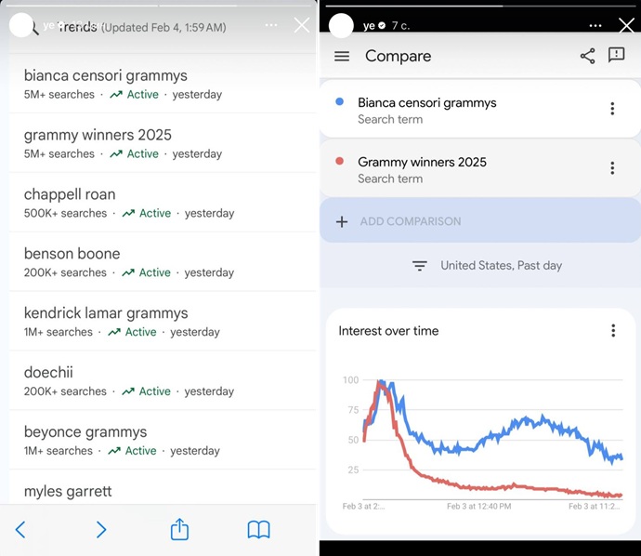Viewport: 641px width, 556px height.
Task: Click the Feb 3 at 12:40 PM axis label
Action: point(478,507)
